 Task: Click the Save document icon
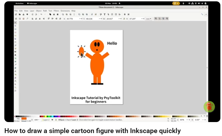[23, 14]
